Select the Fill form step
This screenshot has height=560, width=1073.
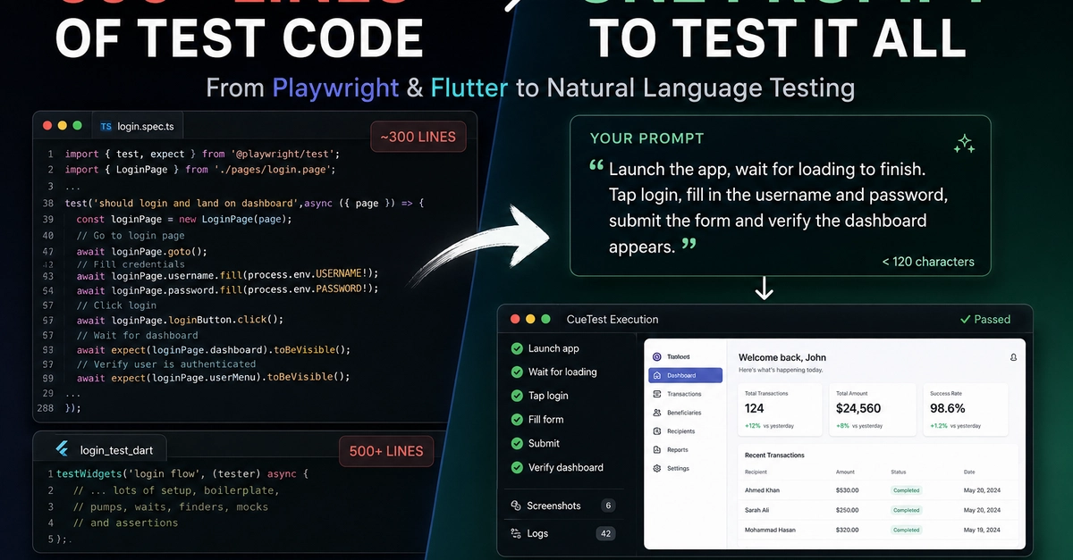tap(536, 420)
